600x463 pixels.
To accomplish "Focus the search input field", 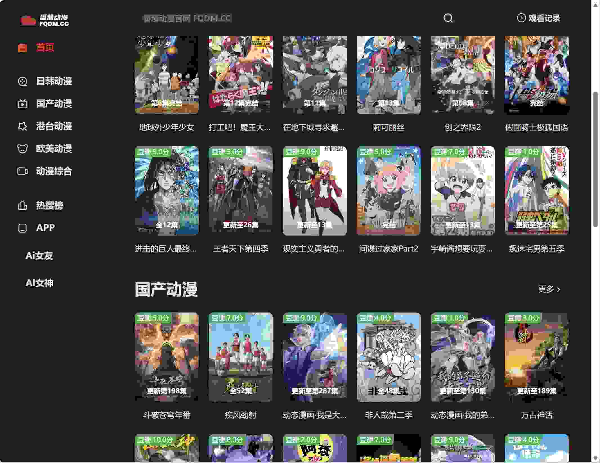I will (287, 19).
